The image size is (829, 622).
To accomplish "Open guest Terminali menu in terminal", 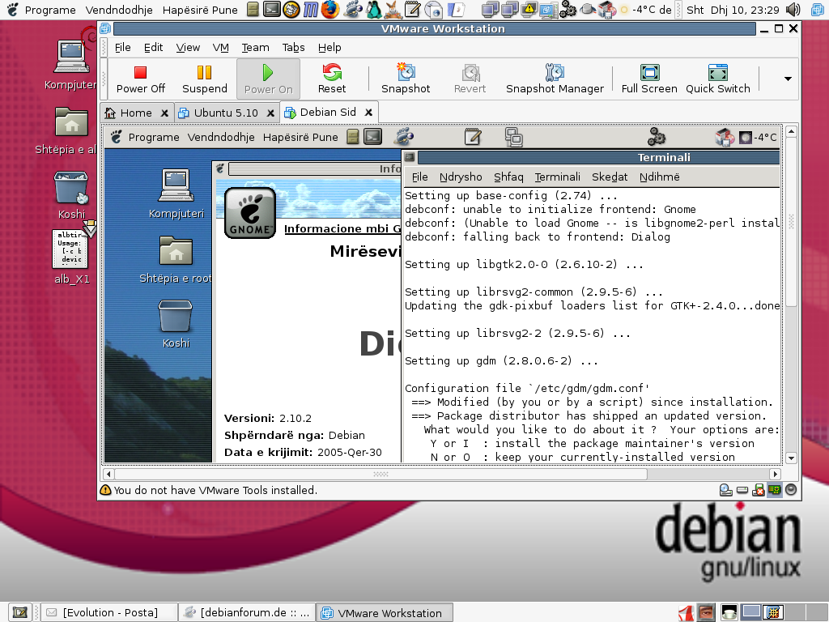I will pos(557,177).
